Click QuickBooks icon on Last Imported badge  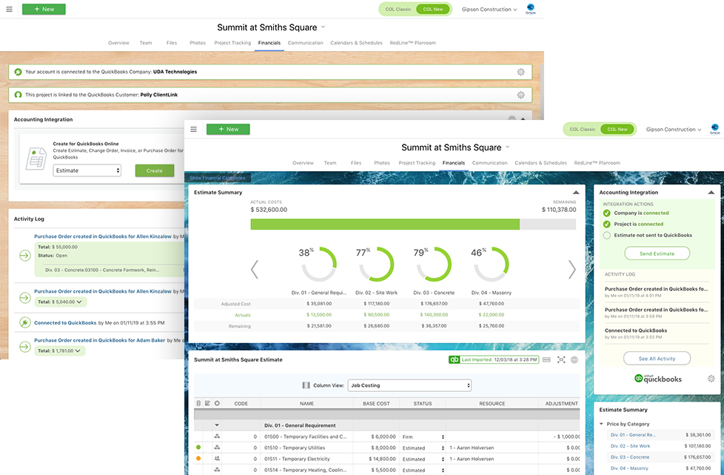(455, 359)
